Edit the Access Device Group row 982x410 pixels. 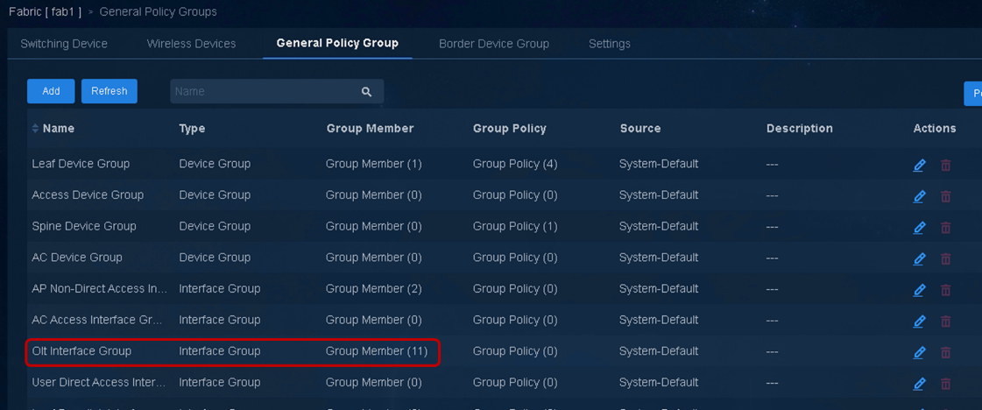click(x=919, y=196)
